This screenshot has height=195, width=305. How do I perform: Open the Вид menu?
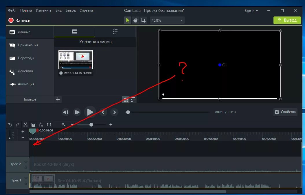click(58, 10)
